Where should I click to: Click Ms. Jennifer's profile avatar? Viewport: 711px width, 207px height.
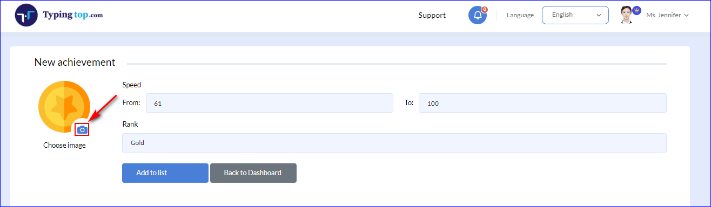coord(627,15)
